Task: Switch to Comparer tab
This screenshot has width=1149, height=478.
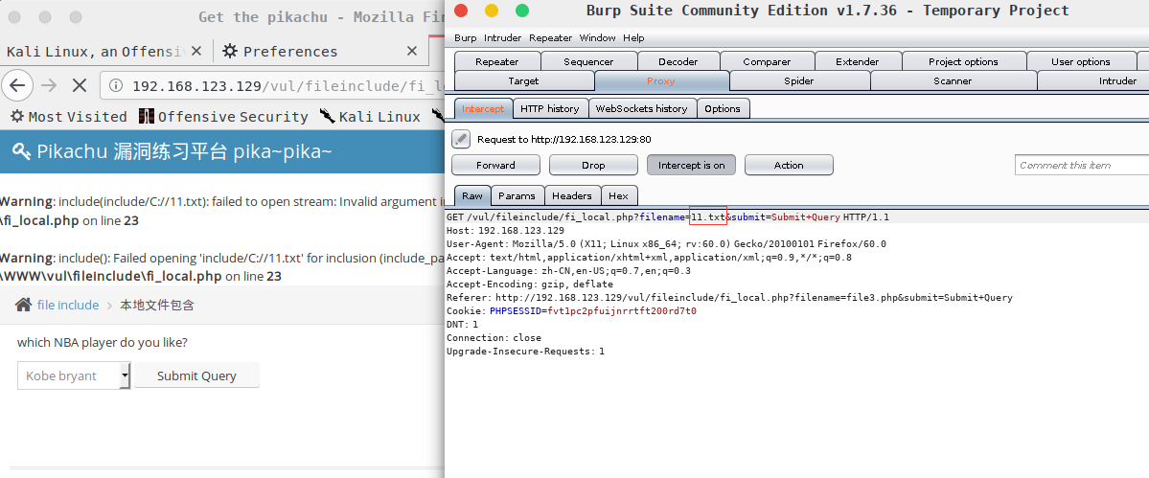Action: point(767,61)
